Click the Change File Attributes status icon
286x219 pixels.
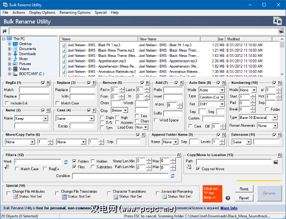16,197
